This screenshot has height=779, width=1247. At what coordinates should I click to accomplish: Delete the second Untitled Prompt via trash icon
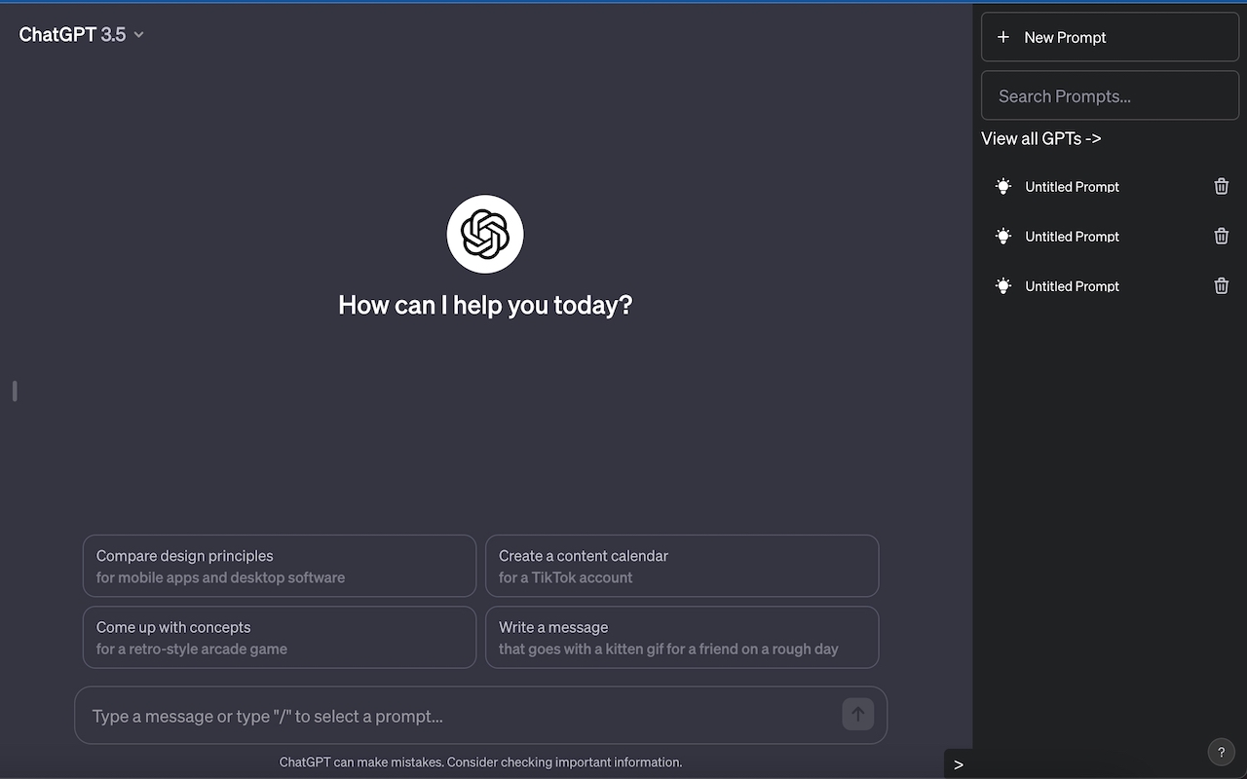[1222, 236]
